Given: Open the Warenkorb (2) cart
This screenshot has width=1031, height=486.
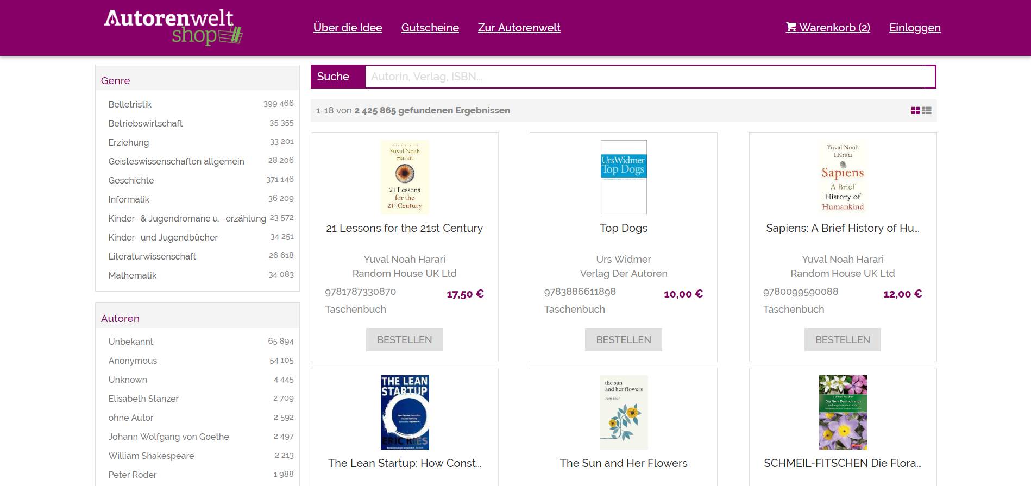Looking at the screenshot, I should click(x=828, y=28).
